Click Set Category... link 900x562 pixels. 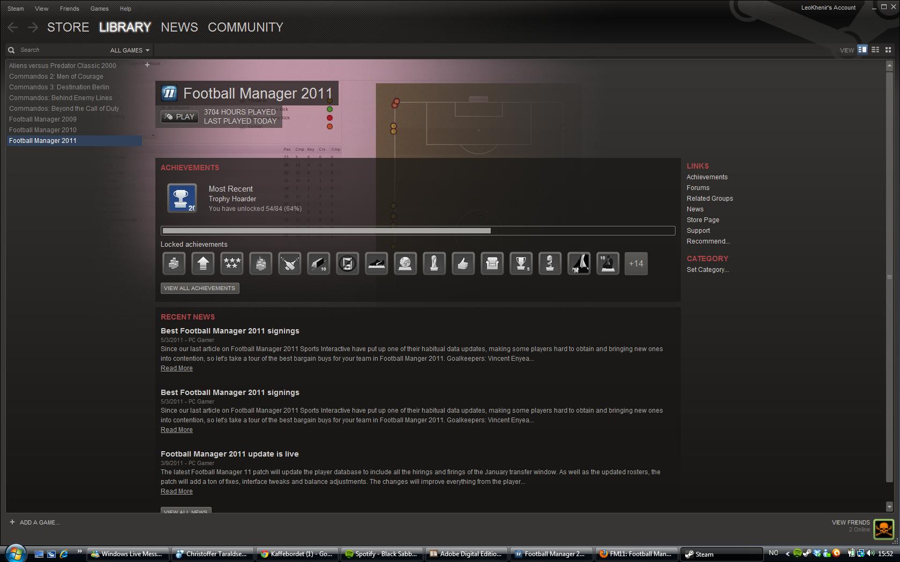pos(708,270)
